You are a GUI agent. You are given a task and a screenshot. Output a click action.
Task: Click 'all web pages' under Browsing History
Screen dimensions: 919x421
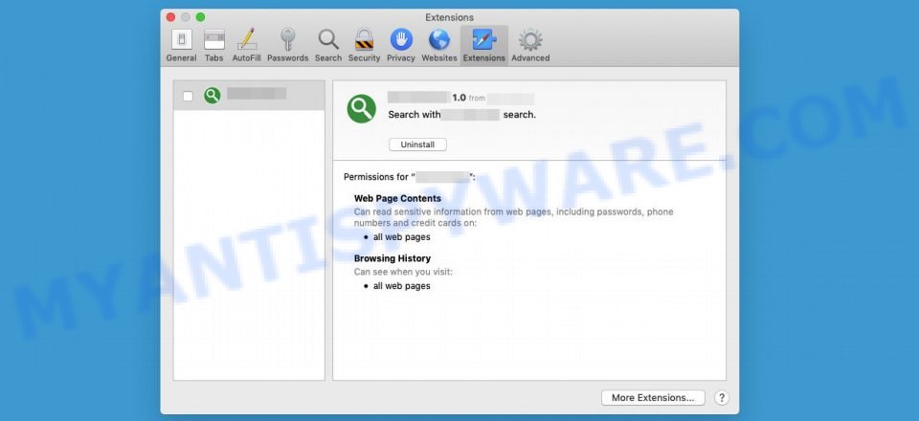(x=401, y=286)
